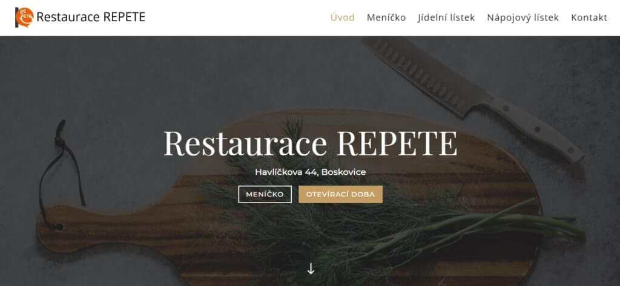This screenshot has width=620, height=286.
Task: Click the address Havlíčkova 44, Boskovice
Action: tap(311, 172)
